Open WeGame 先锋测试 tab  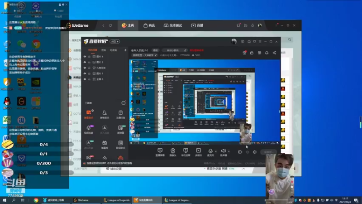click(173, 25)
